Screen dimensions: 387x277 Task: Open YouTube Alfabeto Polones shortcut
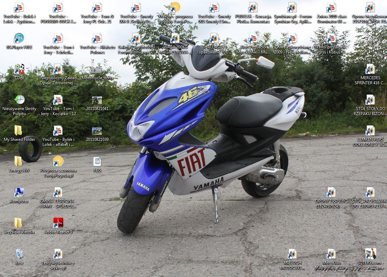point(97,39)
